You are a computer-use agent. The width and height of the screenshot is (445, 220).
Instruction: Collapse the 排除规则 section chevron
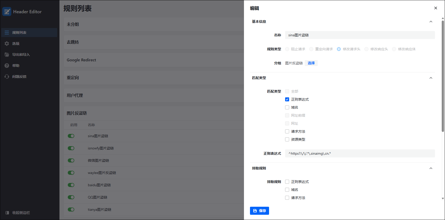point(431,168)
